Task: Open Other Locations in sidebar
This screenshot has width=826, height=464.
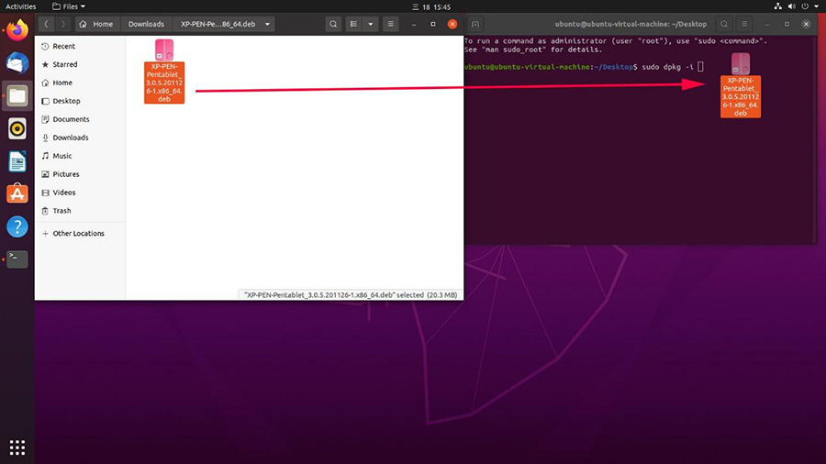Action: pos(78,234)
